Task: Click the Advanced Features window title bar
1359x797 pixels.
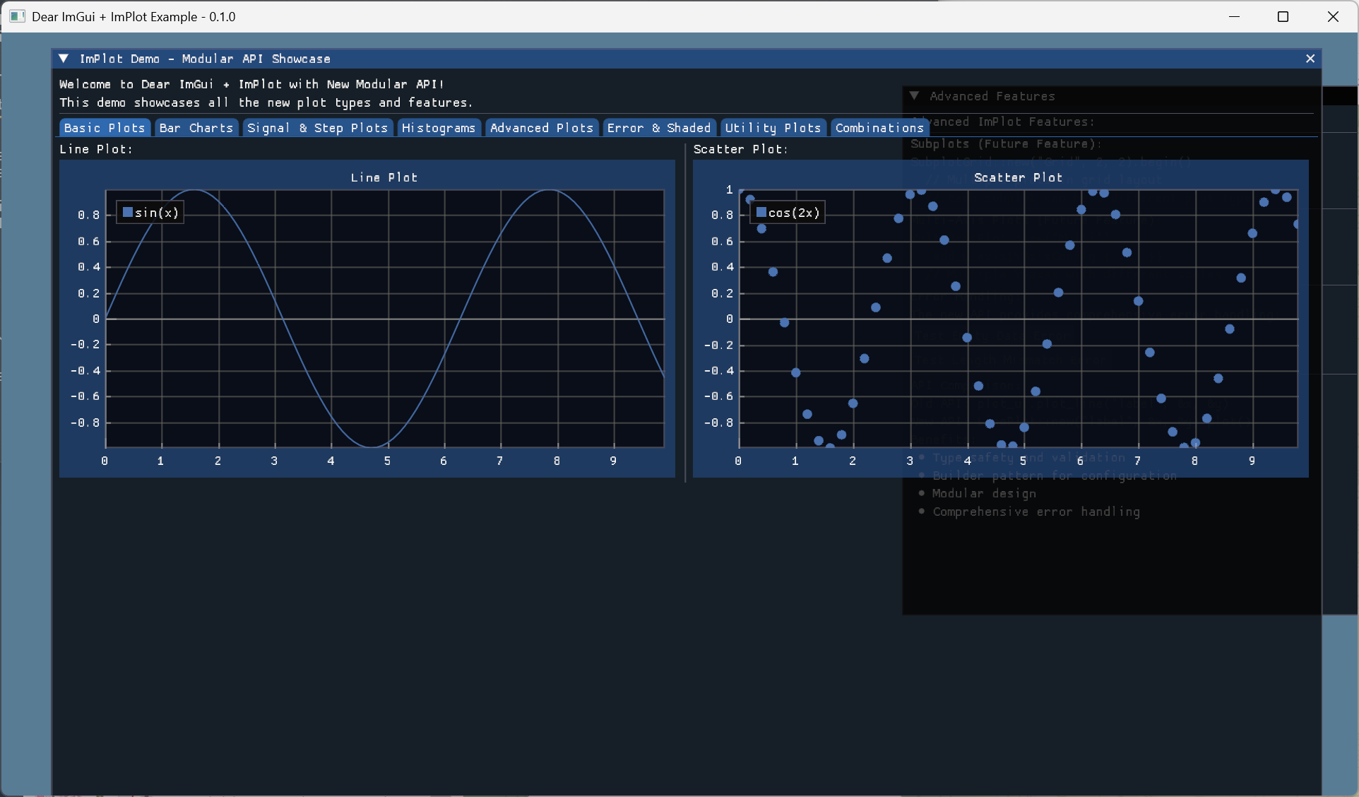Action: point(1116,96)
